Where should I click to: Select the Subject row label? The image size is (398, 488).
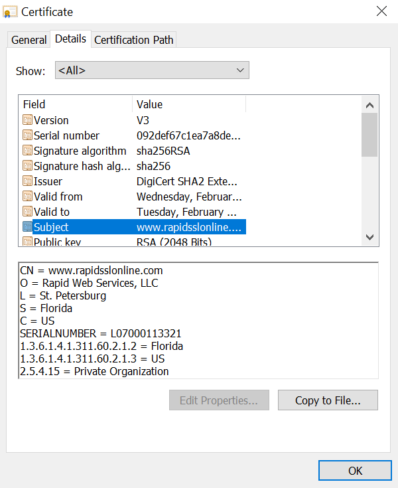pyautogui.click(x=51, y=227)
